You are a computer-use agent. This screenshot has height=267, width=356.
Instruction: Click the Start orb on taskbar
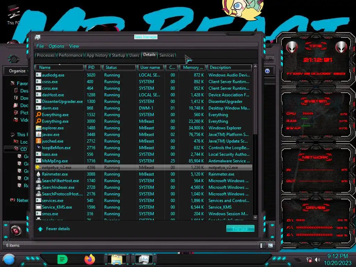9,260
